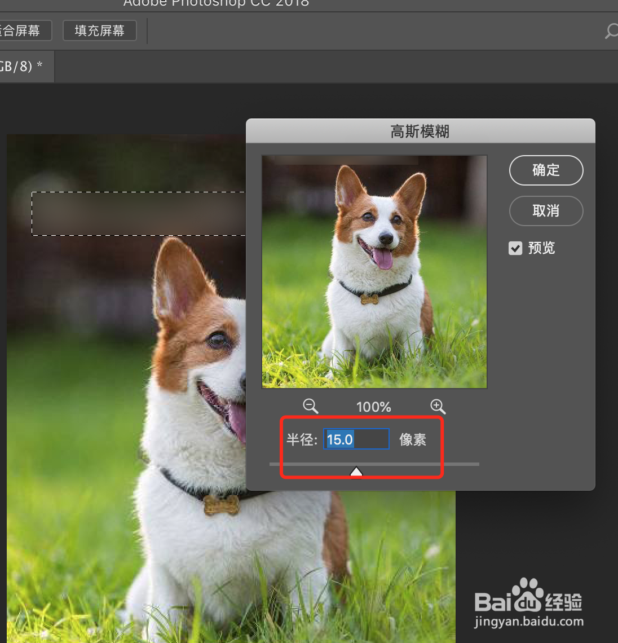Screen dimensions: 618x643
Task: Open the search icon in the options bar
Action: [611, 31]
